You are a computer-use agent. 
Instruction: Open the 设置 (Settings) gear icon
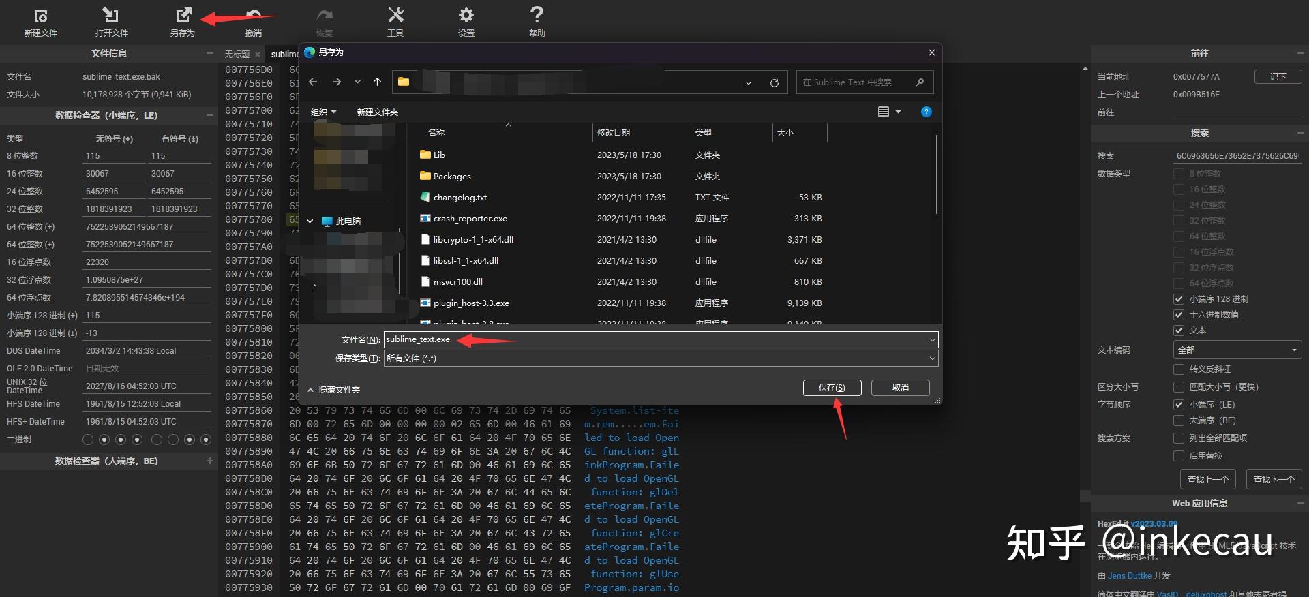coord(466,22)
